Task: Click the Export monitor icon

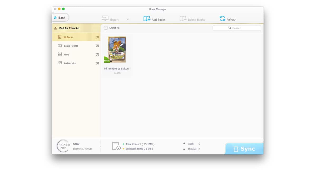Action: tap(105, 19)
